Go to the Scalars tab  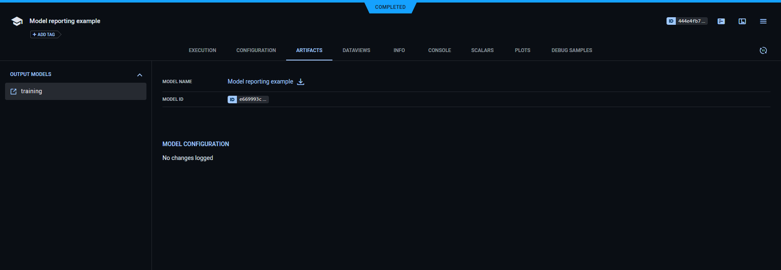(482, 50)
